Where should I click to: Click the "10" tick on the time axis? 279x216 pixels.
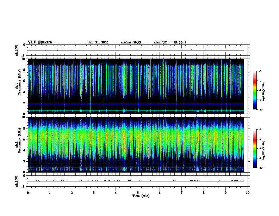click(248, 193)
